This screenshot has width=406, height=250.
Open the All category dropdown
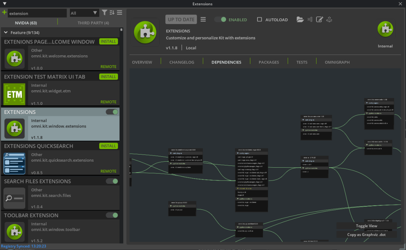[x=84, y=13]
